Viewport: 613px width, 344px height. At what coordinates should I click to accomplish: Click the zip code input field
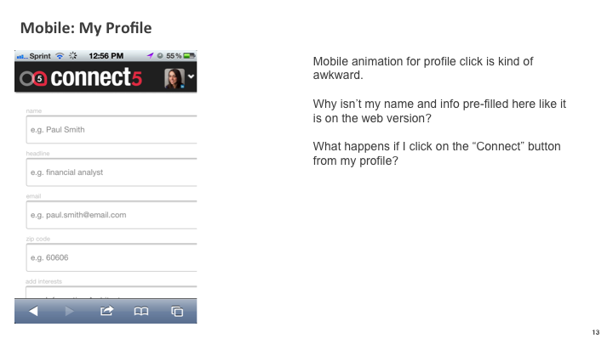click(112, 257)
